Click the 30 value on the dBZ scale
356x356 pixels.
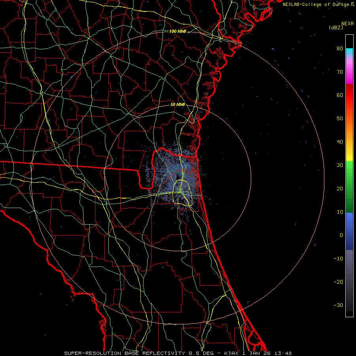click(340, 165)
